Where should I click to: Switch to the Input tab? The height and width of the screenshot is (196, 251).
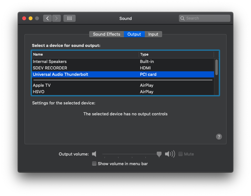(x=153, y=34)
